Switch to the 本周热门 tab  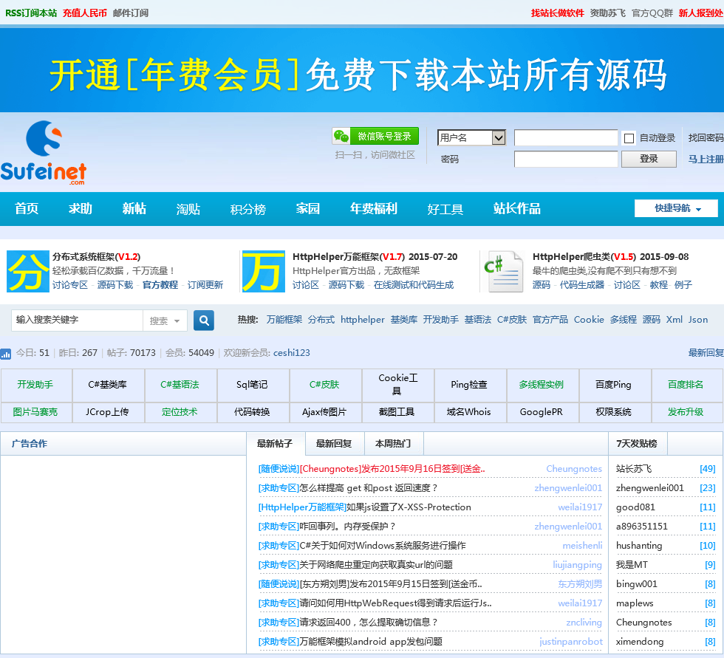(x=393, y=443)
